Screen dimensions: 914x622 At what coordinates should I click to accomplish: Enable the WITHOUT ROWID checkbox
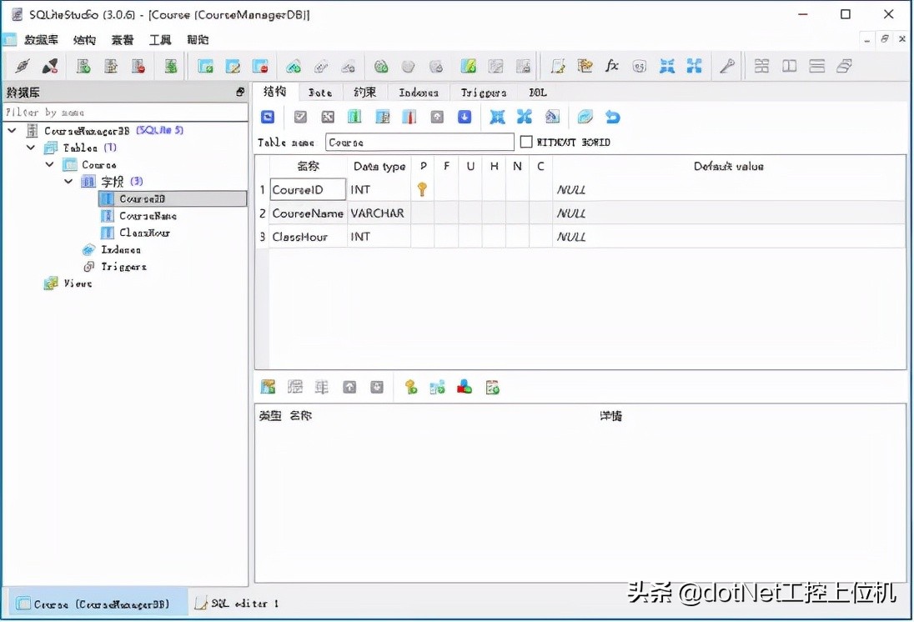[x=527, y=142]
